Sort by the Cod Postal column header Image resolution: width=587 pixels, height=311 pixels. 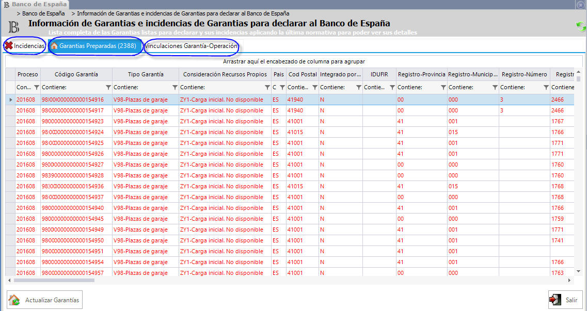click(303, 74)
